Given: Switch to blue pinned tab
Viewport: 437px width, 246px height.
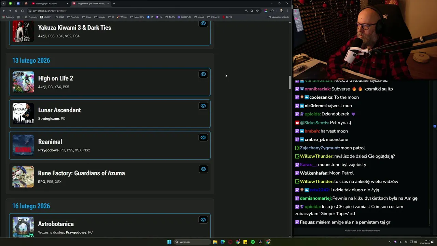Looking at the screenshot, I should (x=18, y=3).
